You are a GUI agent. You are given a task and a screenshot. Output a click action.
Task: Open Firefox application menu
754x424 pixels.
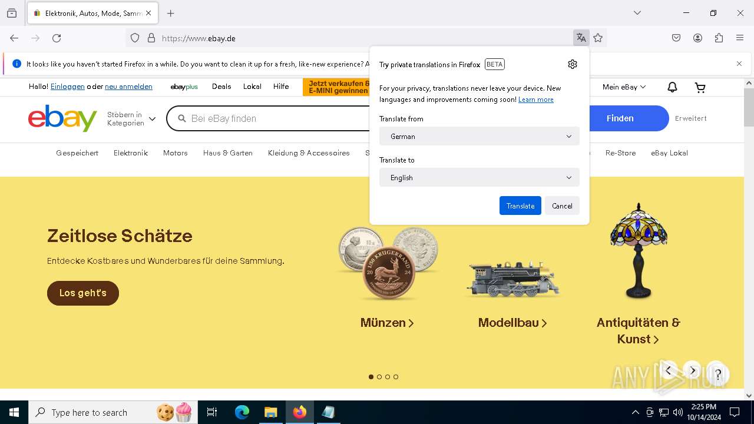[740, 38]
